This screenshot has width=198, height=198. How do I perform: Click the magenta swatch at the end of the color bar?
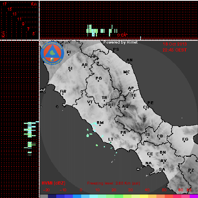point(194,196)
